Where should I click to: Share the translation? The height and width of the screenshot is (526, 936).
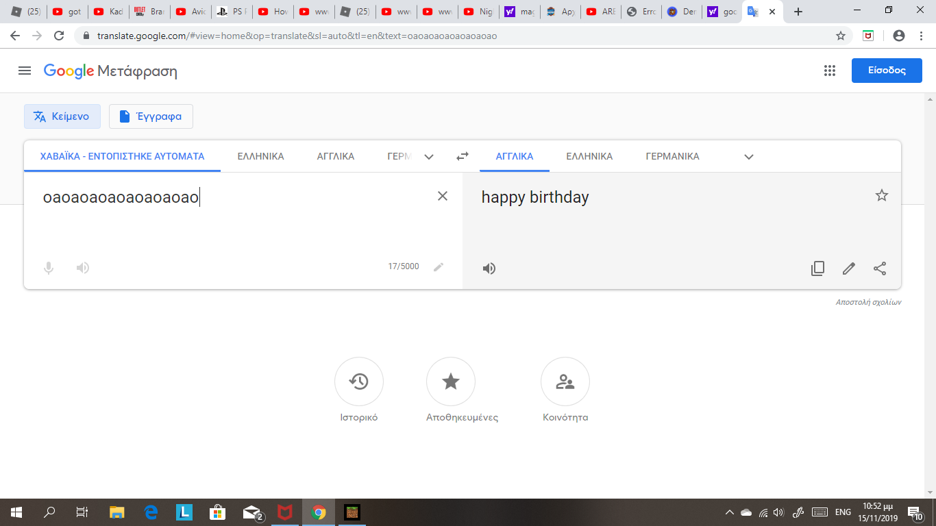pyautogui.click(x=880, y=268)
